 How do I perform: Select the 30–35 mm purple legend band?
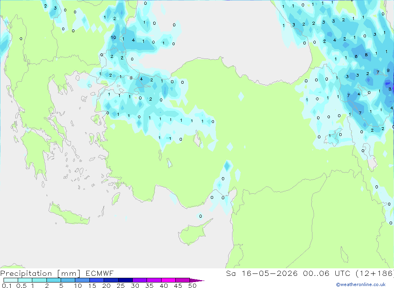coord(139,280)
